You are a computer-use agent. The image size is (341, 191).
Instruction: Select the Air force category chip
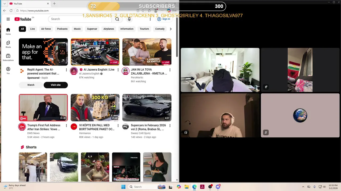(x=46, y=29)
